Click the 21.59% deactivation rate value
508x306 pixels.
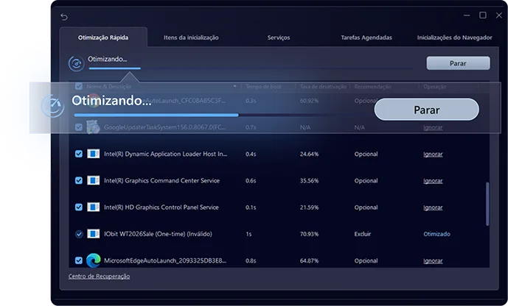(309, 207)
